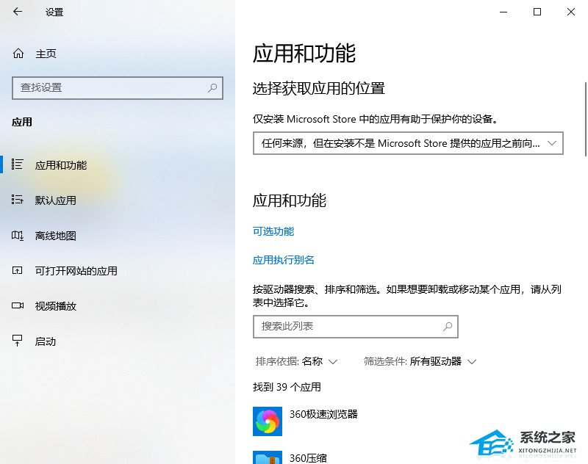Close the Settings window
Viewport: 588px width, 464px height.
click(571, 12)
